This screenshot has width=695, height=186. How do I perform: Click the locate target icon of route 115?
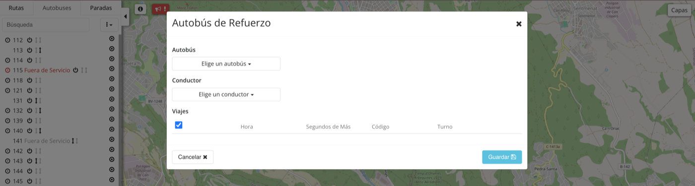coord(112,68)
